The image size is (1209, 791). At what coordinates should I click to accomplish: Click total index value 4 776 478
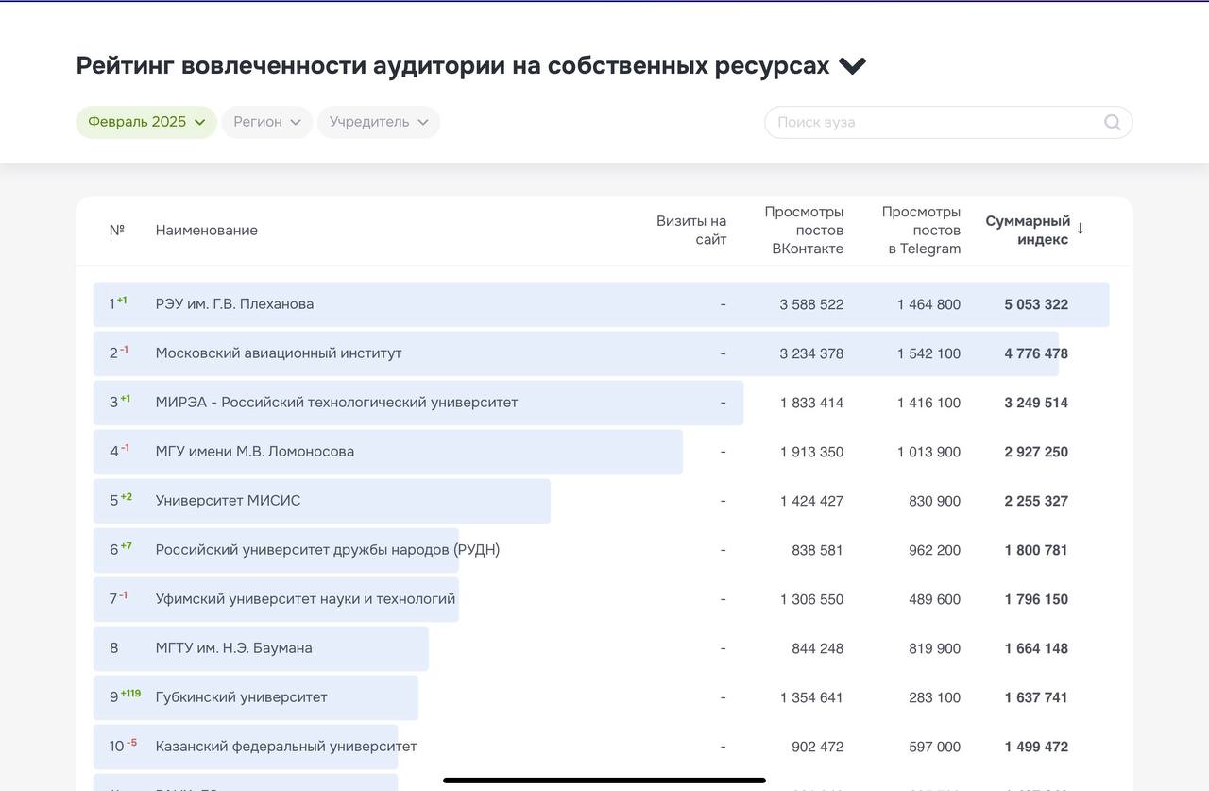pos(1036,353)
